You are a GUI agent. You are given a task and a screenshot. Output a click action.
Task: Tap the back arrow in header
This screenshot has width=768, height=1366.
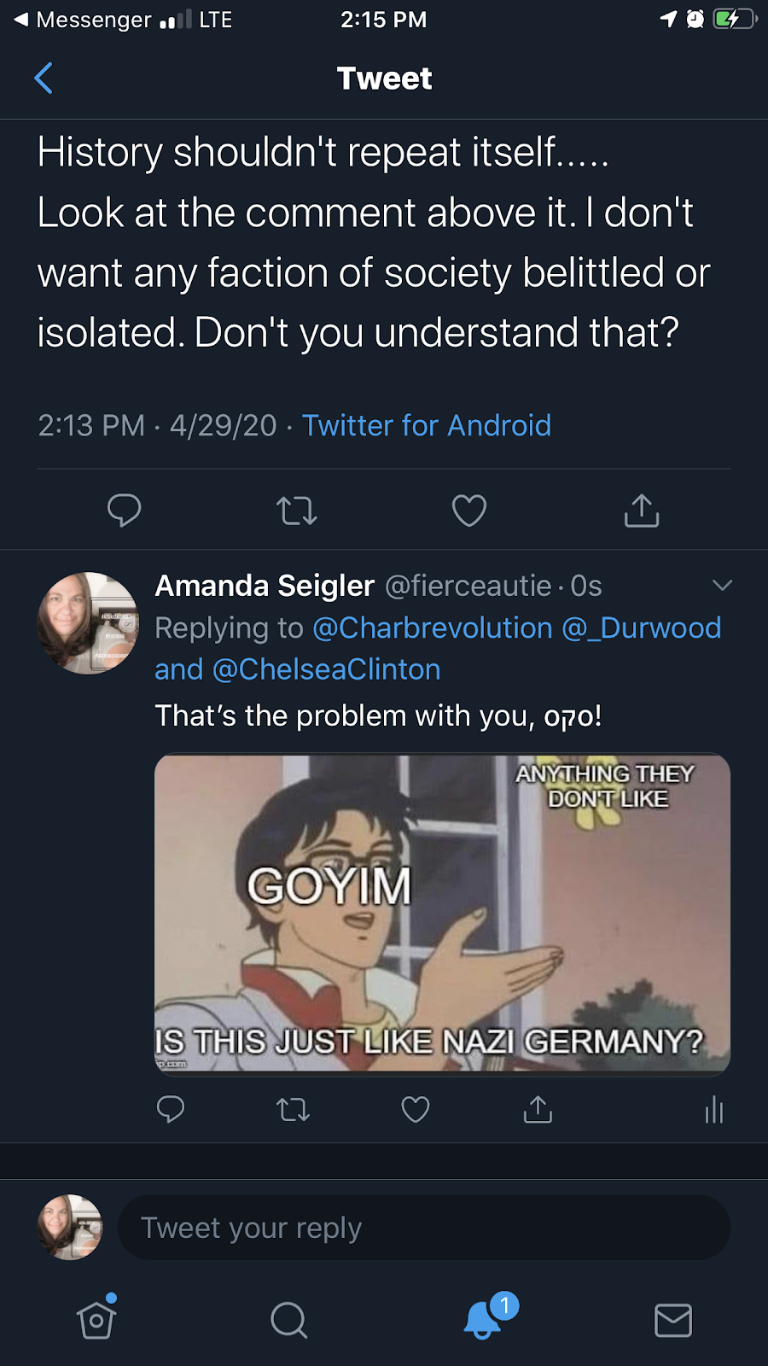pyautogui.click(x=44, y=79)
